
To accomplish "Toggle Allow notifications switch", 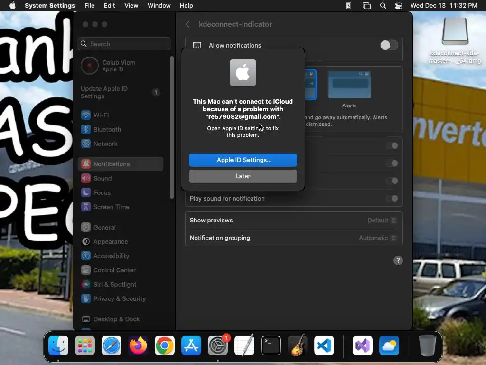I will 389,45.
